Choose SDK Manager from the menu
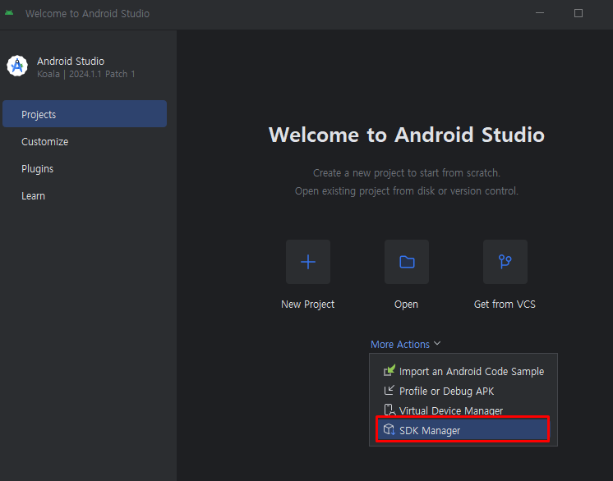 point(463,430)
